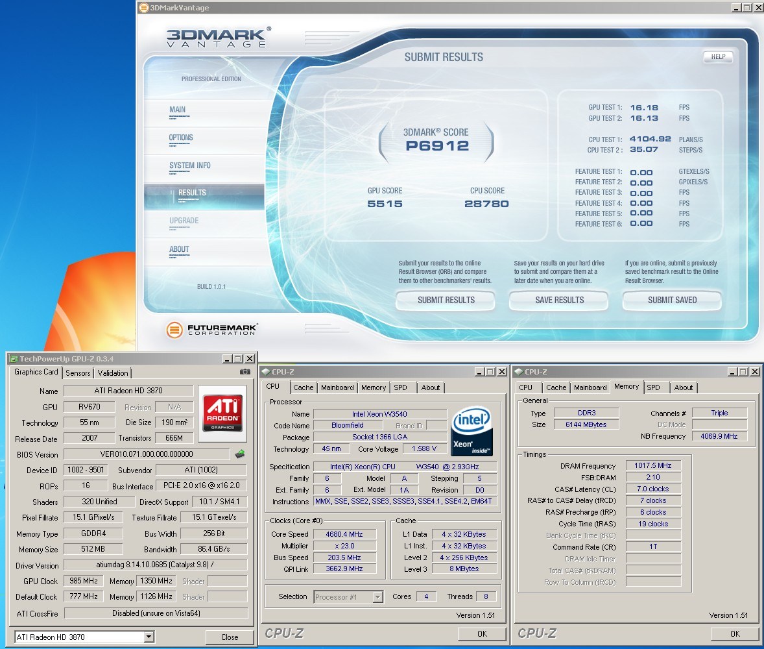Open About tab in CPU-Z CPU window
The width and height of the screenshot is (764, 649).
click(x=430, y=387)
